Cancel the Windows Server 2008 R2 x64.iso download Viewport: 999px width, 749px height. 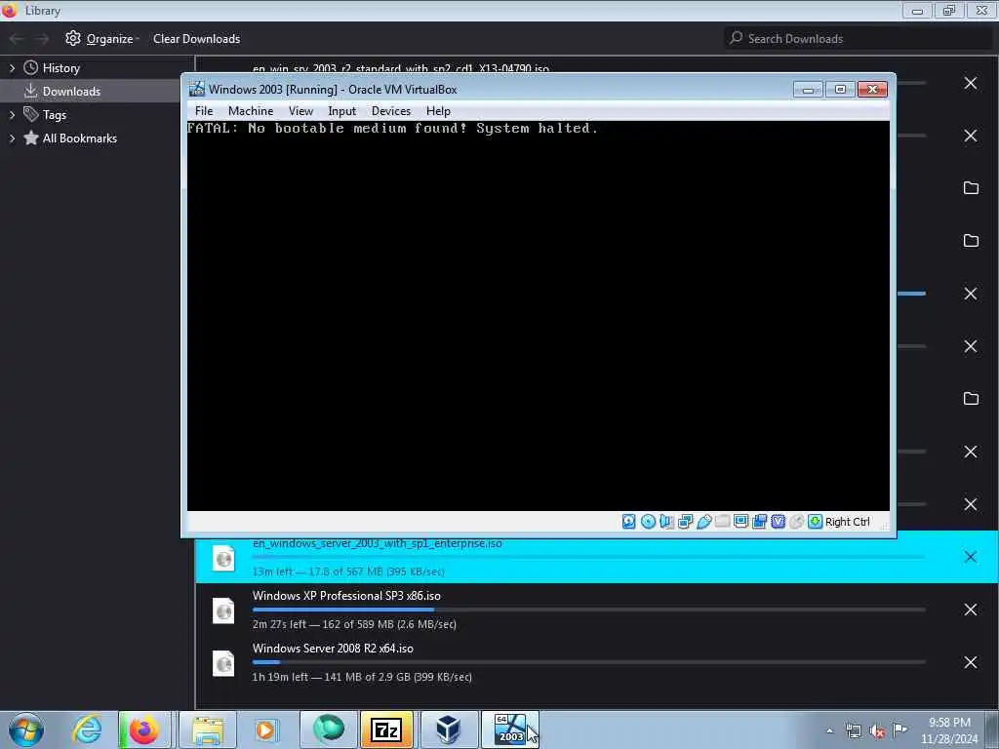coord(971,662)
